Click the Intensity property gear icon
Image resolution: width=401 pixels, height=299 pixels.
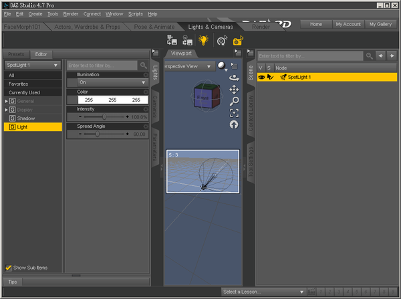tap(146, 109)
